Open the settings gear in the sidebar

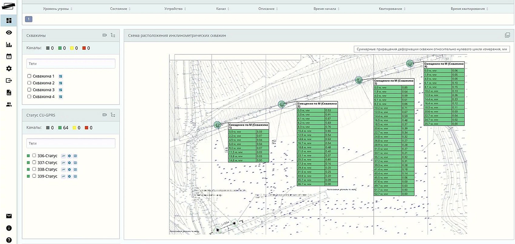9,68
